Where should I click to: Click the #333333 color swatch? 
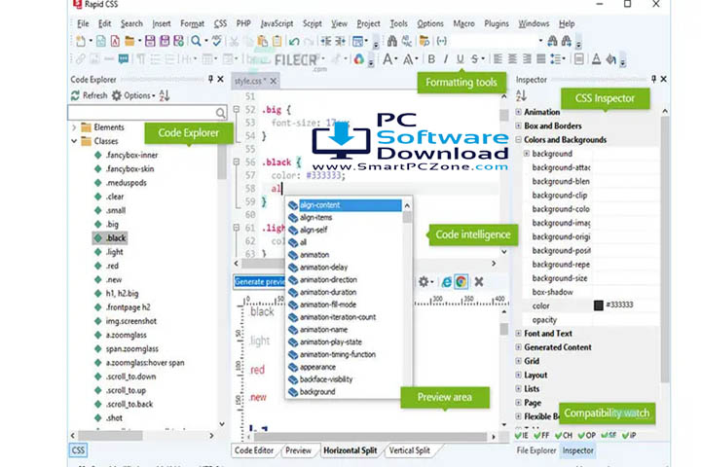pyautogui.click(x=598, y=305)
